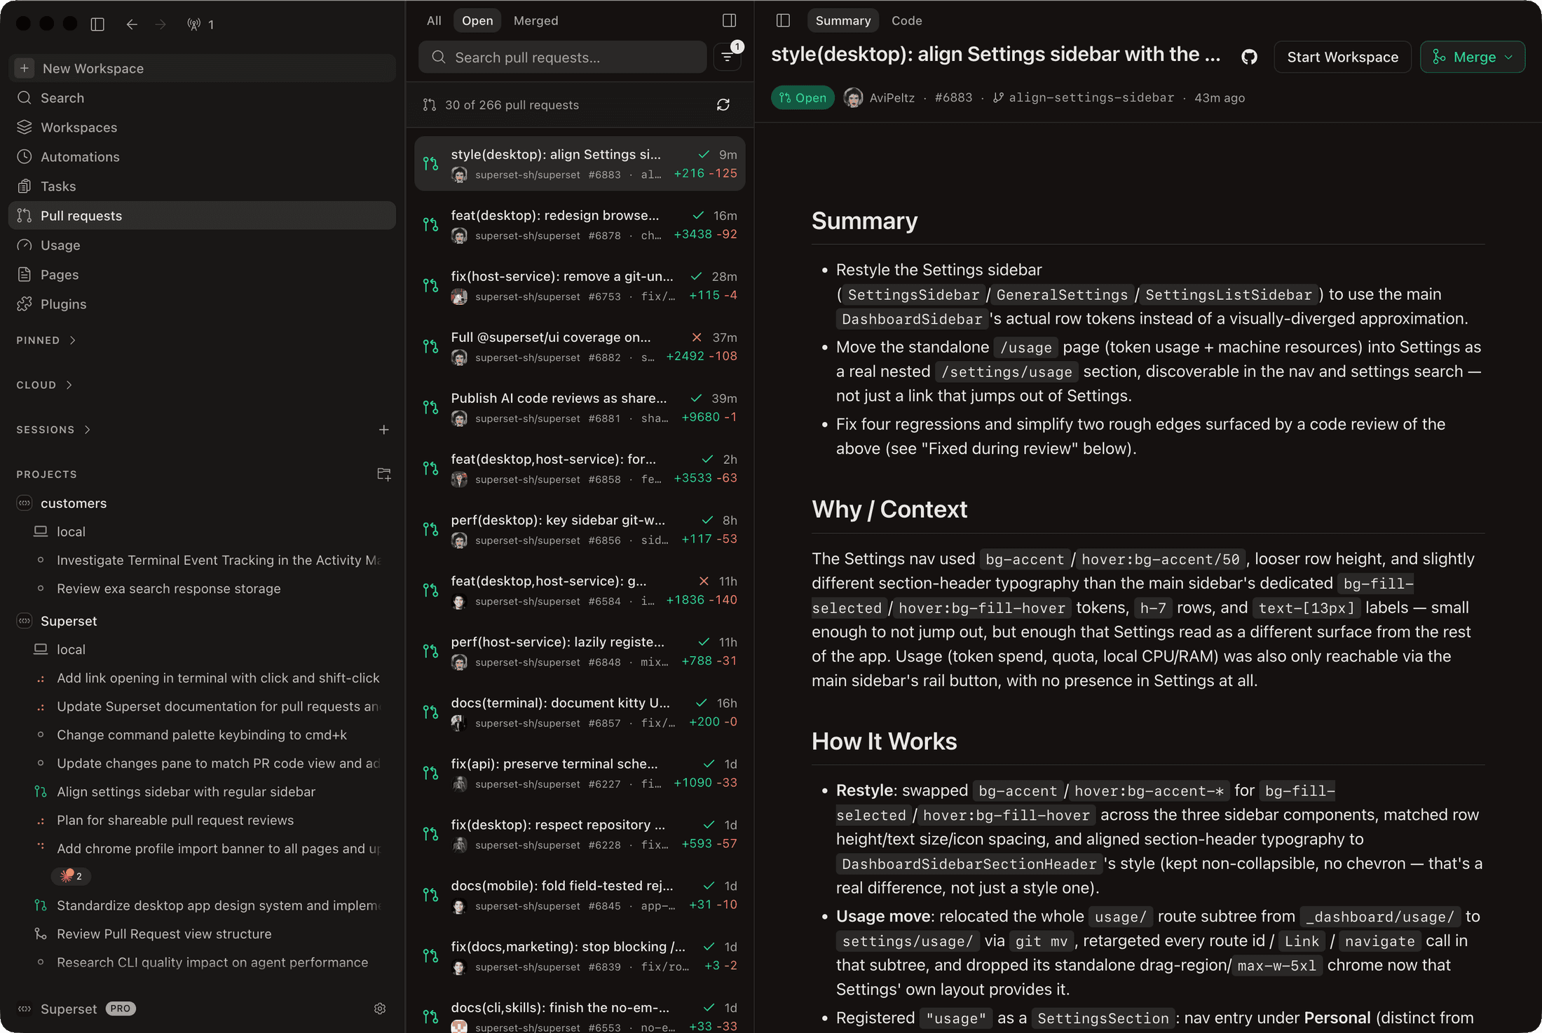
Task: Open the broadcast activity indicator
Action: 200,25
